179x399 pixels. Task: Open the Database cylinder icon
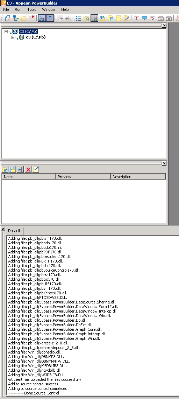tap(118, 18)
